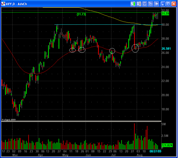Viewport: 186px width, 158px height.
Task: Toggle the title bar display icon
Action: pos(145,4)
